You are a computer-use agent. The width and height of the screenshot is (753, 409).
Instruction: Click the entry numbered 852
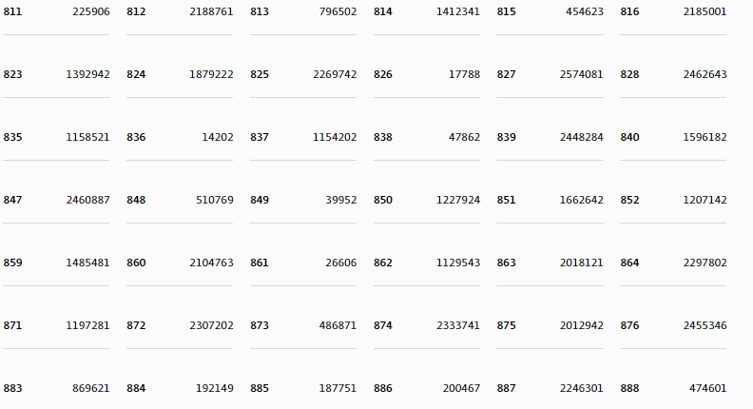pos(629,200)
